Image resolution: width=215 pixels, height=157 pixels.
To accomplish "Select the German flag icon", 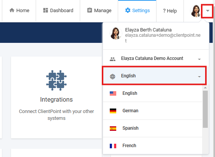I will click(x=113, y=111).
